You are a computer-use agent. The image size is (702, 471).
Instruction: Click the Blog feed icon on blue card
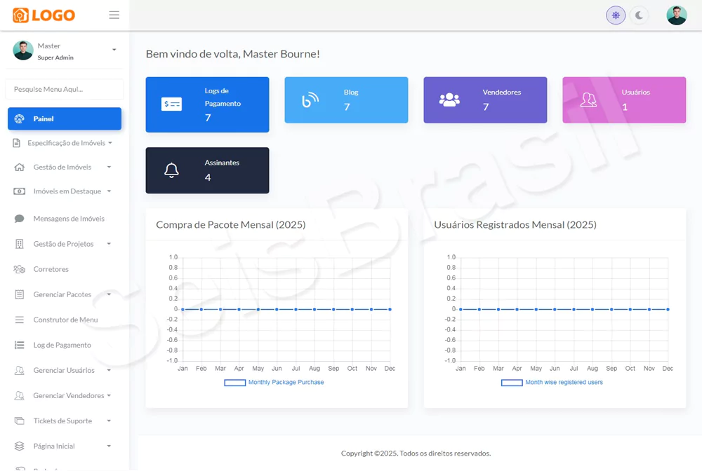[x=310, y=100]
